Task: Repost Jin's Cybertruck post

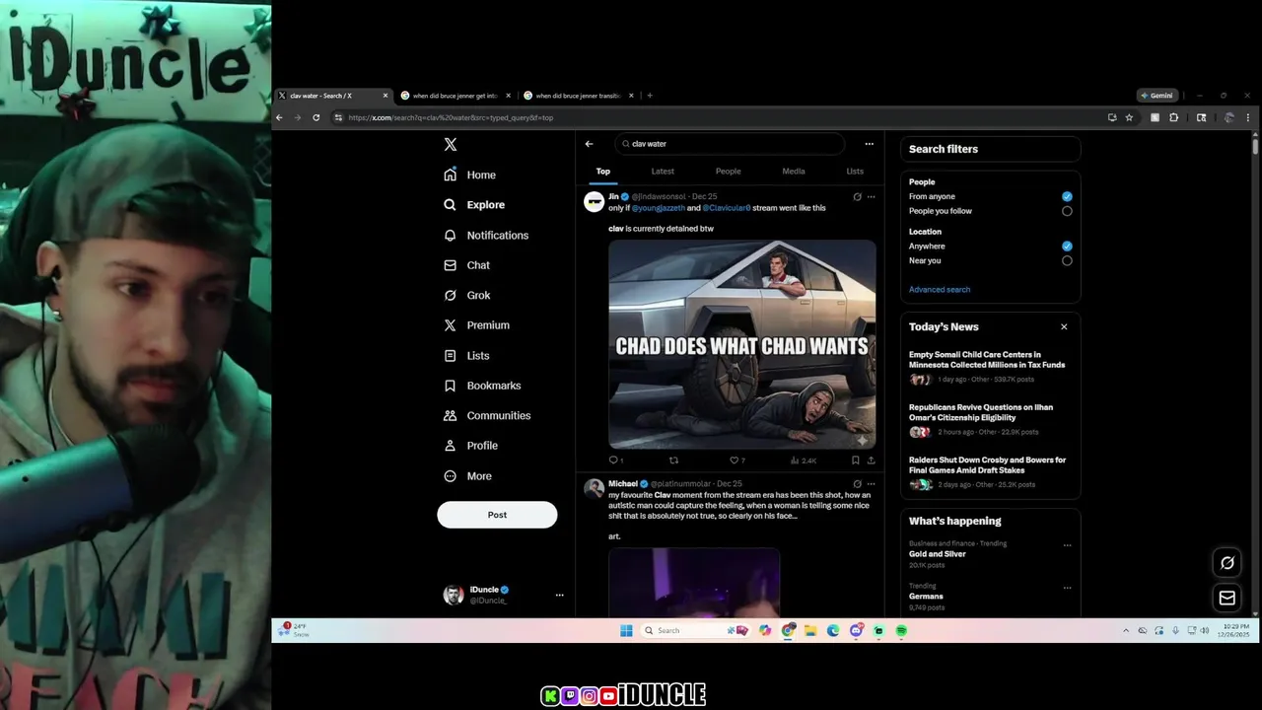Action: point(674,461)
